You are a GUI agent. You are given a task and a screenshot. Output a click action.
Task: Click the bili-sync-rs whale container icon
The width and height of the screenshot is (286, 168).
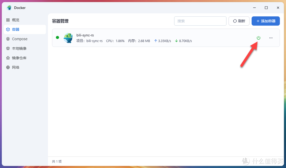[x=68, y=38]
